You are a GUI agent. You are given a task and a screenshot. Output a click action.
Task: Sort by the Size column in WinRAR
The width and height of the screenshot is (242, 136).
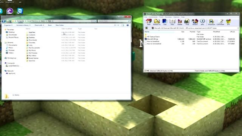point(183,32)
